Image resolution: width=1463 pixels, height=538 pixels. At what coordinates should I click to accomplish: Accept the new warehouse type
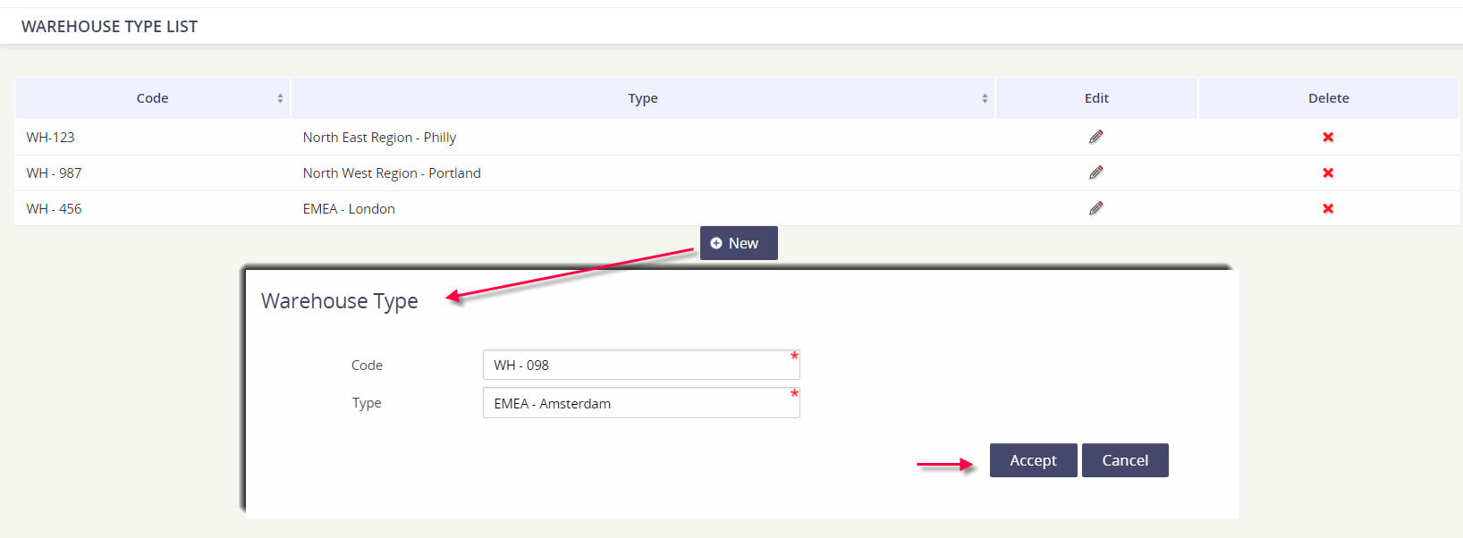tap(1033, 460)
